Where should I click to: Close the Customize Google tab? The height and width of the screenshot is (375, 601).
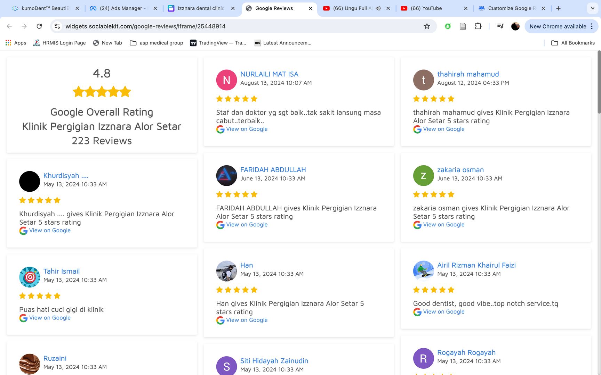544,8
